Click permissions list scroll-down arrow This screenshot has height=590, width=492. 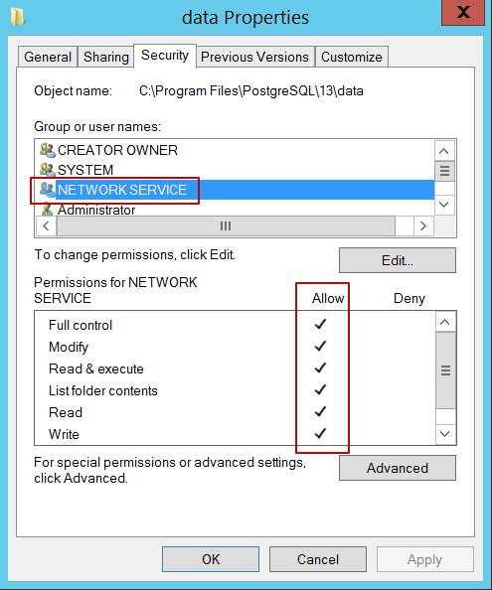point(445,434)
